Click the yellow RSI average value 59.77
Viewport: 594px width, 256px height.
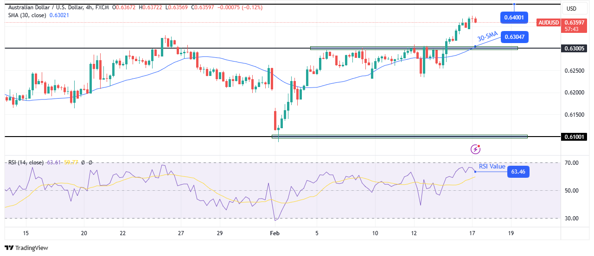click(x=72, y=162)
